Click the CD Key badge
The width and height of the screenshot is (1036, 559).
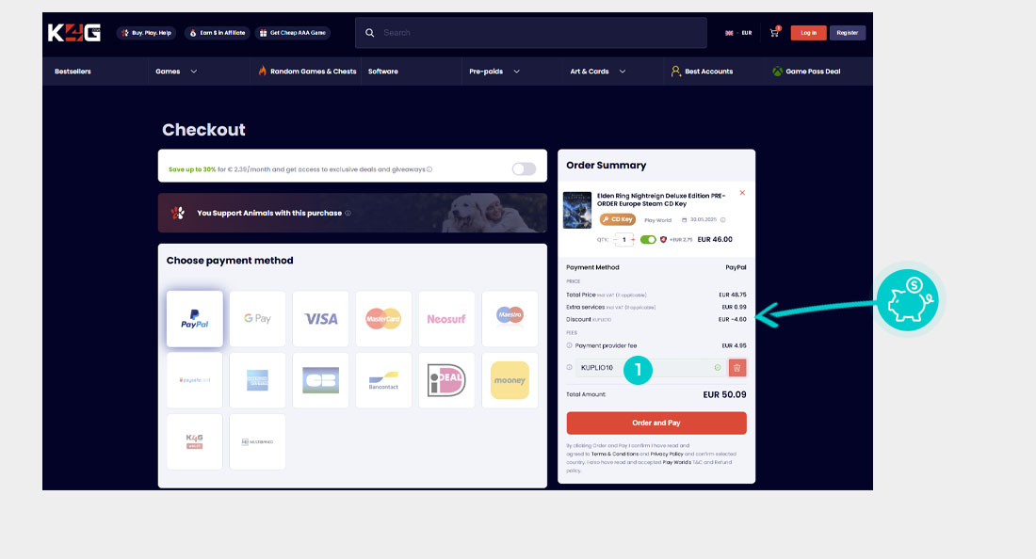pos(618,219)
